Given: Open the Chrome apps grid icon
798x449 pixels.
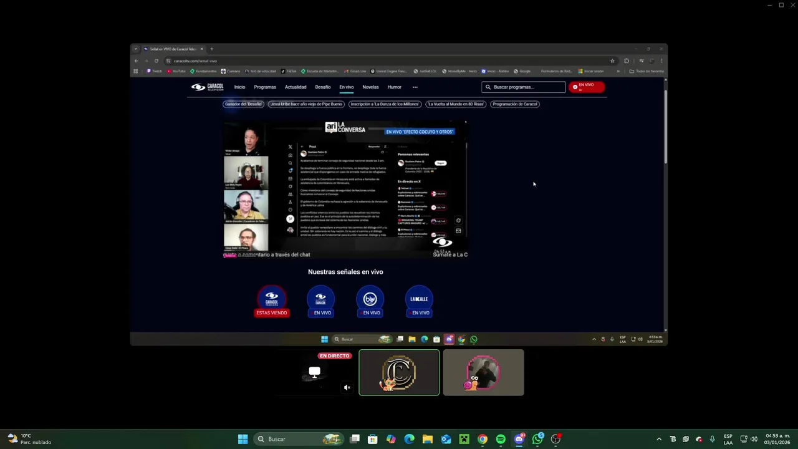Looking at the screenshot, I should pos(135,71).
